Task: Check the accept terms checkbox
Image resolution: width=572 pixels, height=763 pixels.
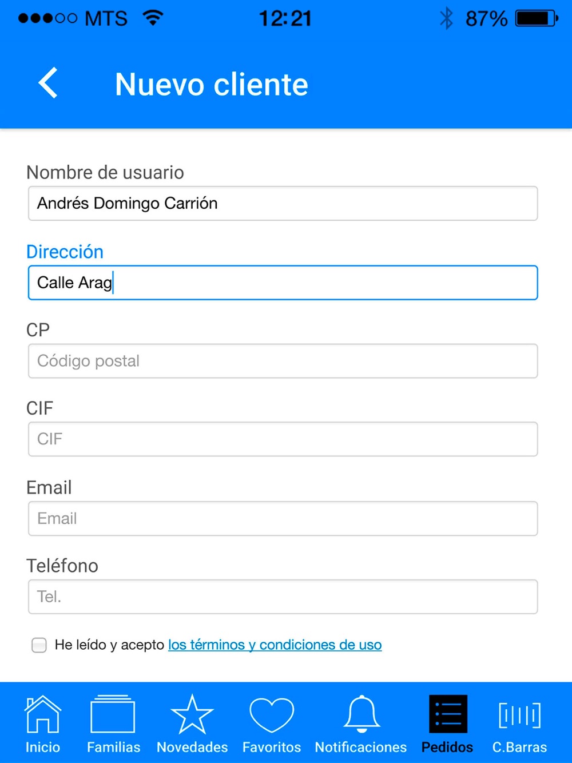Action: pyautogui.click(x=39, y=645)
